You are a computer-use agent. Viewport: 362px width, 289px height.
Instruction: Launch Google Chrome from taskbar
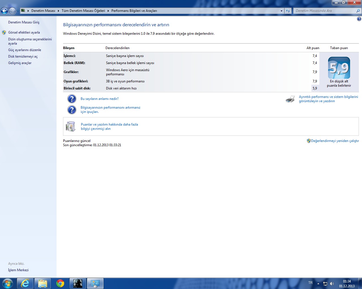pos(60,283)
